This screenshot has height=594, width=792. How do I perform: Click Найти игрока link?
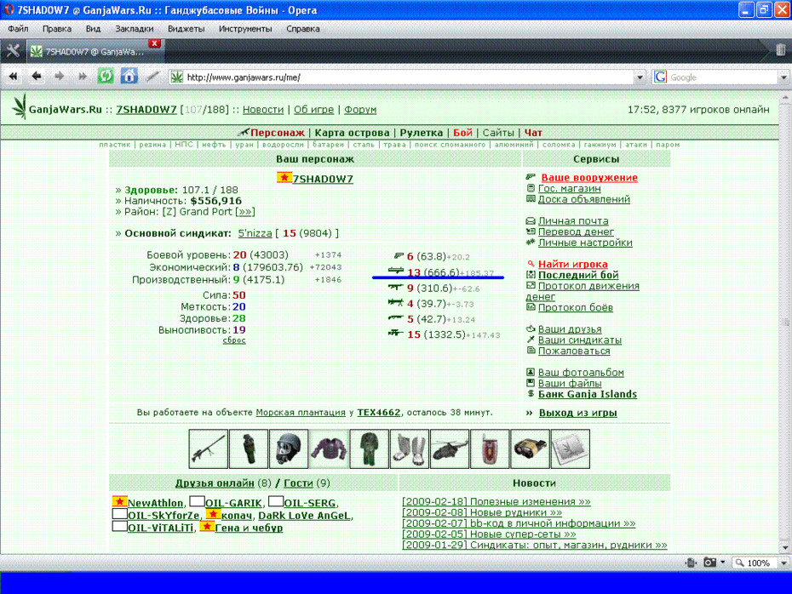coord(573,264)
